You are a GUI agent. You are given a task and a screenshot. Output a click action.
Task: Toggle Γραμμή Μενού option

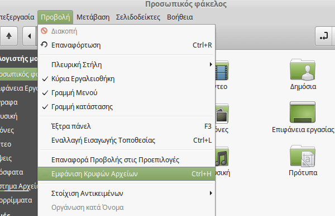127,93
